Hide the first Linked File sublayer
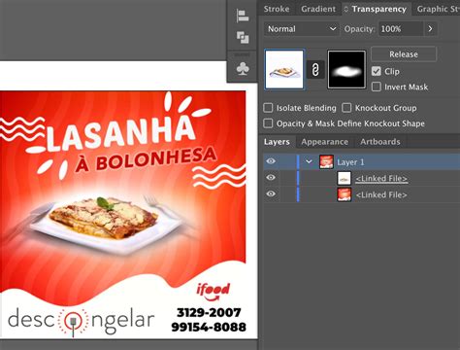 [271, 178]
